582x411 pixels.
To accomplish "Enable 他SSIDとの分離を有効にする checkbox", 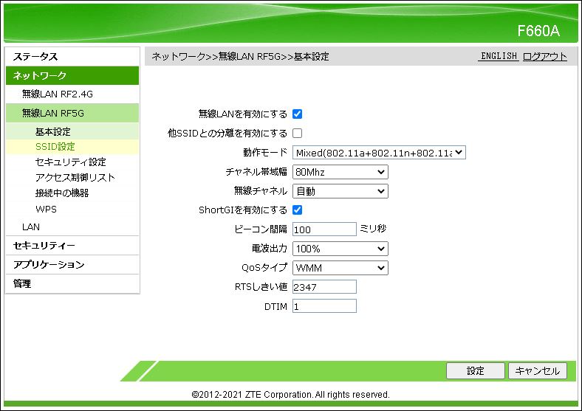I will [x=298, y=133].
